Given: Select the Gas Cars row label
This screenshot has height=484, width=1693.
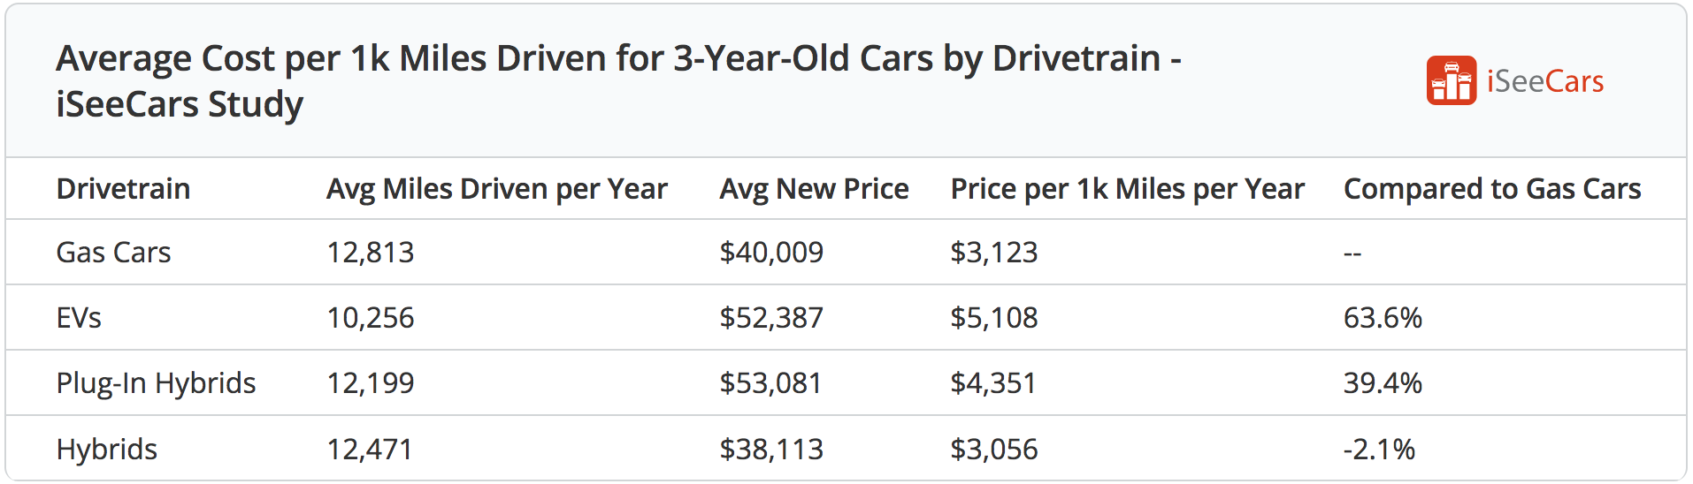Looking at the screenshot, I should [113, 253].
